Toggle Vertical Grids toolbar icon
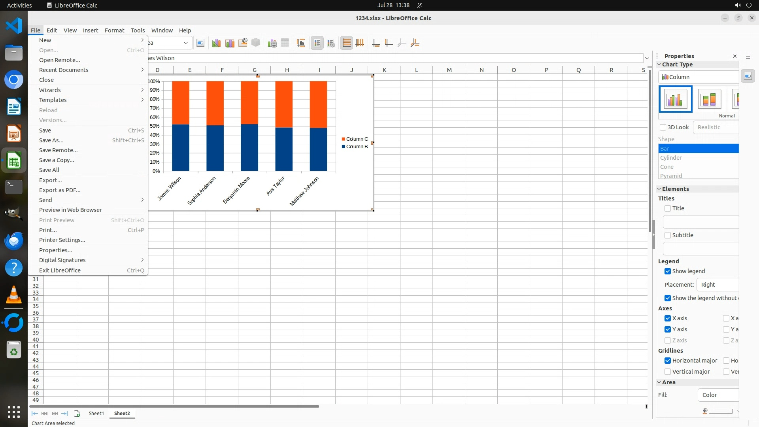 point(360,43)
